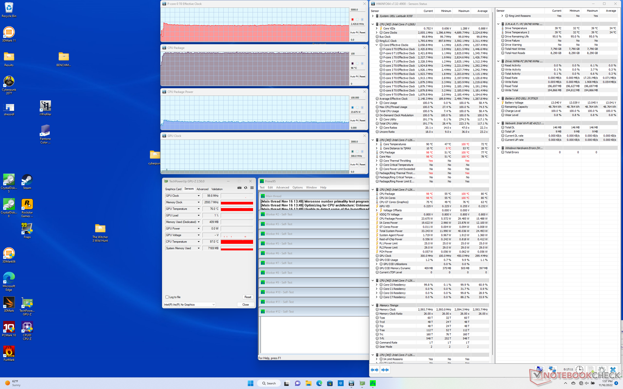This screenshot has height=389, width=623.
Task: Click Close button in GPU-Z
Action: [x=246, y=305]
